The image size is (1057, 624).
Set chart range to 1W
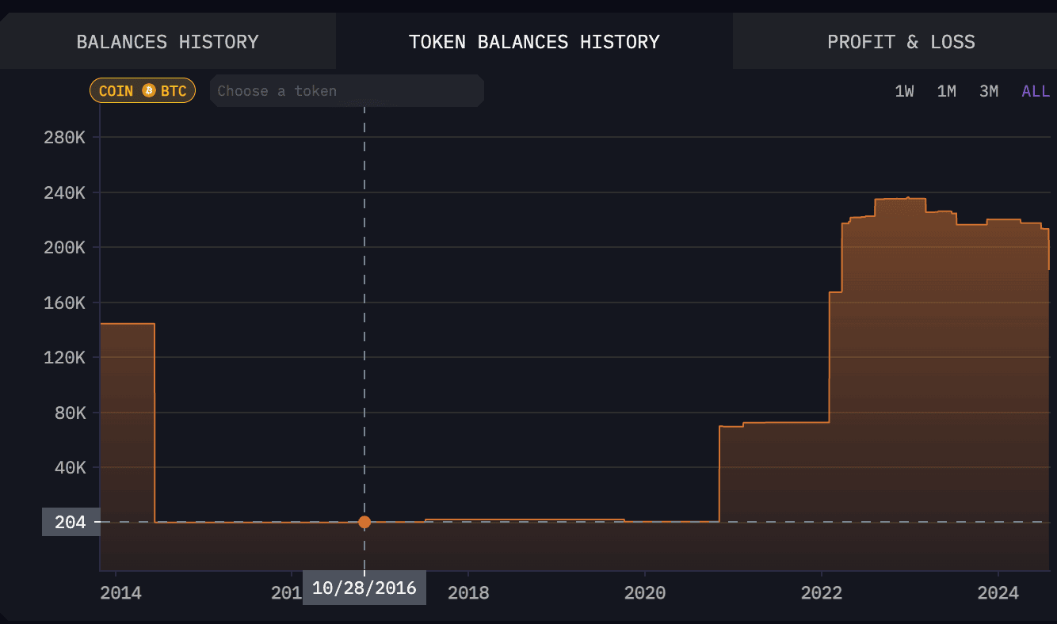pos(904,91)
